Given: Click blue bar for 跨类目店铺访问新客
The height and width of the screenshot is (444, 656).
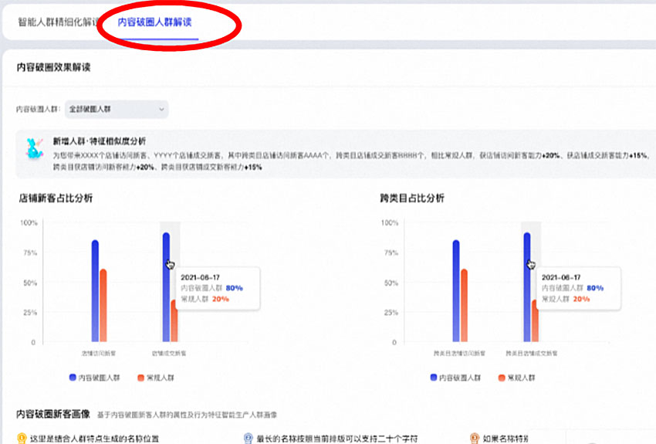Looking at the screenshot, I should (x=456, y=291).
